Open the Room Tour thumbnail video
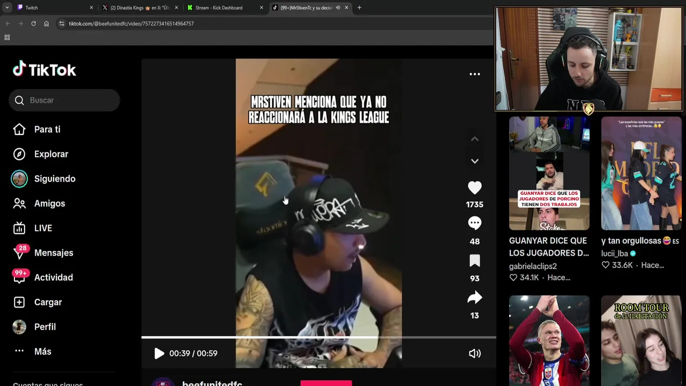The width and height of the screenshot is (686, 386). click(x=642, y=340)
